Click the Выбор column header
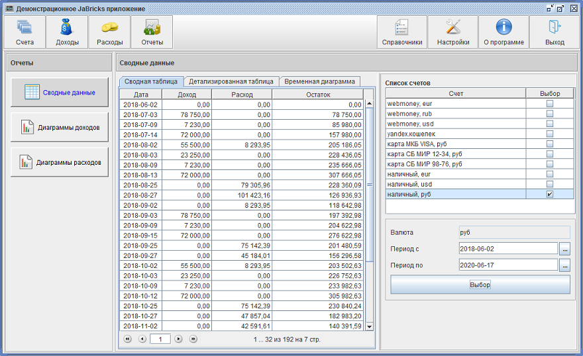This screenshot has width=583, height=356. tap(550, 93)
